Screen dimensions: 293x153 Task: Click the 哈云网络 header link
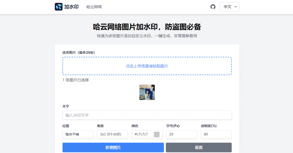(94, 7)
